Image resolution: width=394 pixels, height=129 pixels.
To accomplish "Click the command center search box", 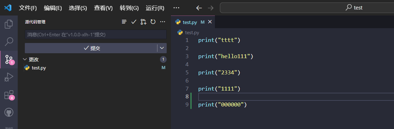I will tap(307, 8).
